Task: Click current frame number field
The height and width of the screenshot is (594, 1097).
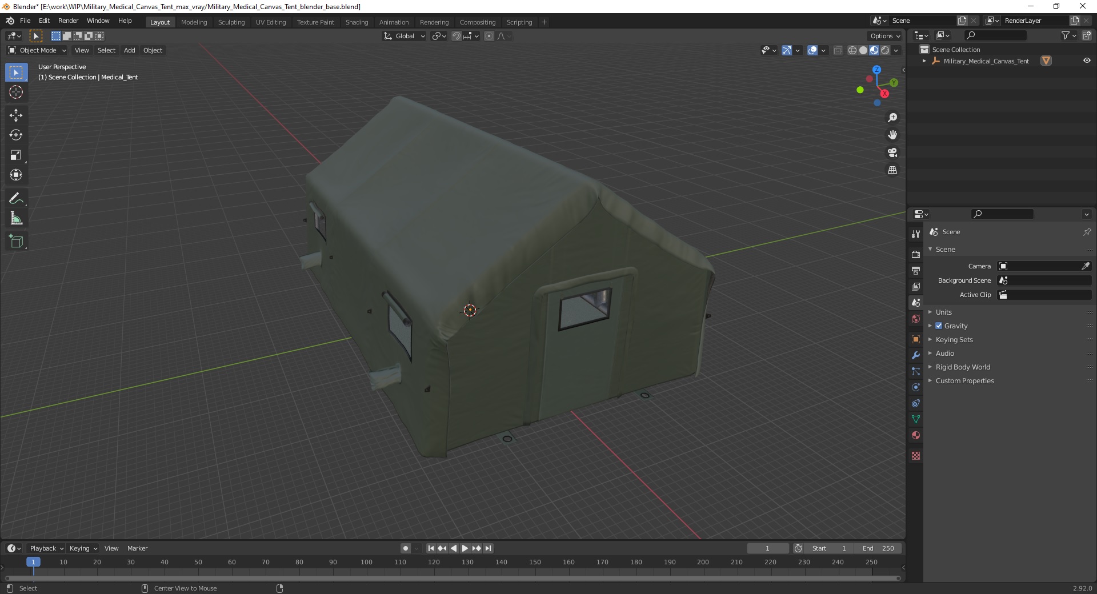Action: pos(767,548)
